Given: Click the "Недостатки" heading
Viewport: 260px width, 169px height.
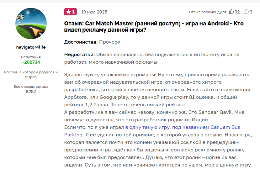Looking at the screenshot, I should point(79,54).
